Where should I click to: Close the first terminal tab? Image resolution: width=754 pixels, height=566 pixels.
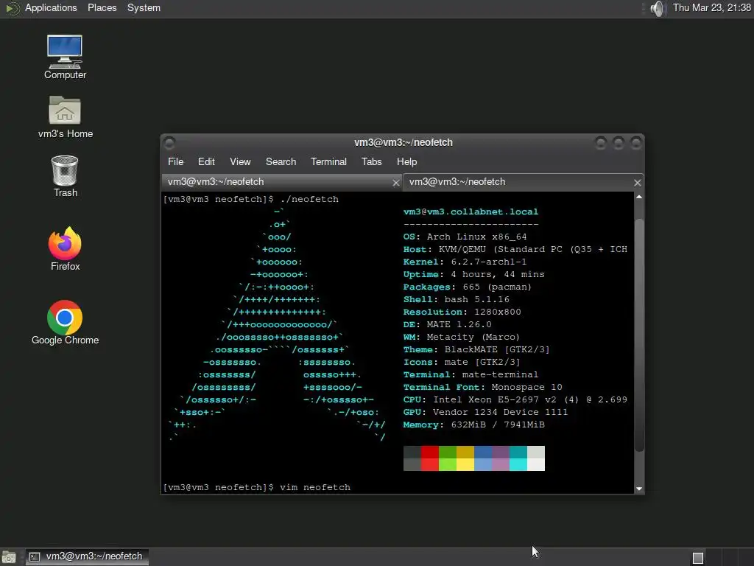395,183
